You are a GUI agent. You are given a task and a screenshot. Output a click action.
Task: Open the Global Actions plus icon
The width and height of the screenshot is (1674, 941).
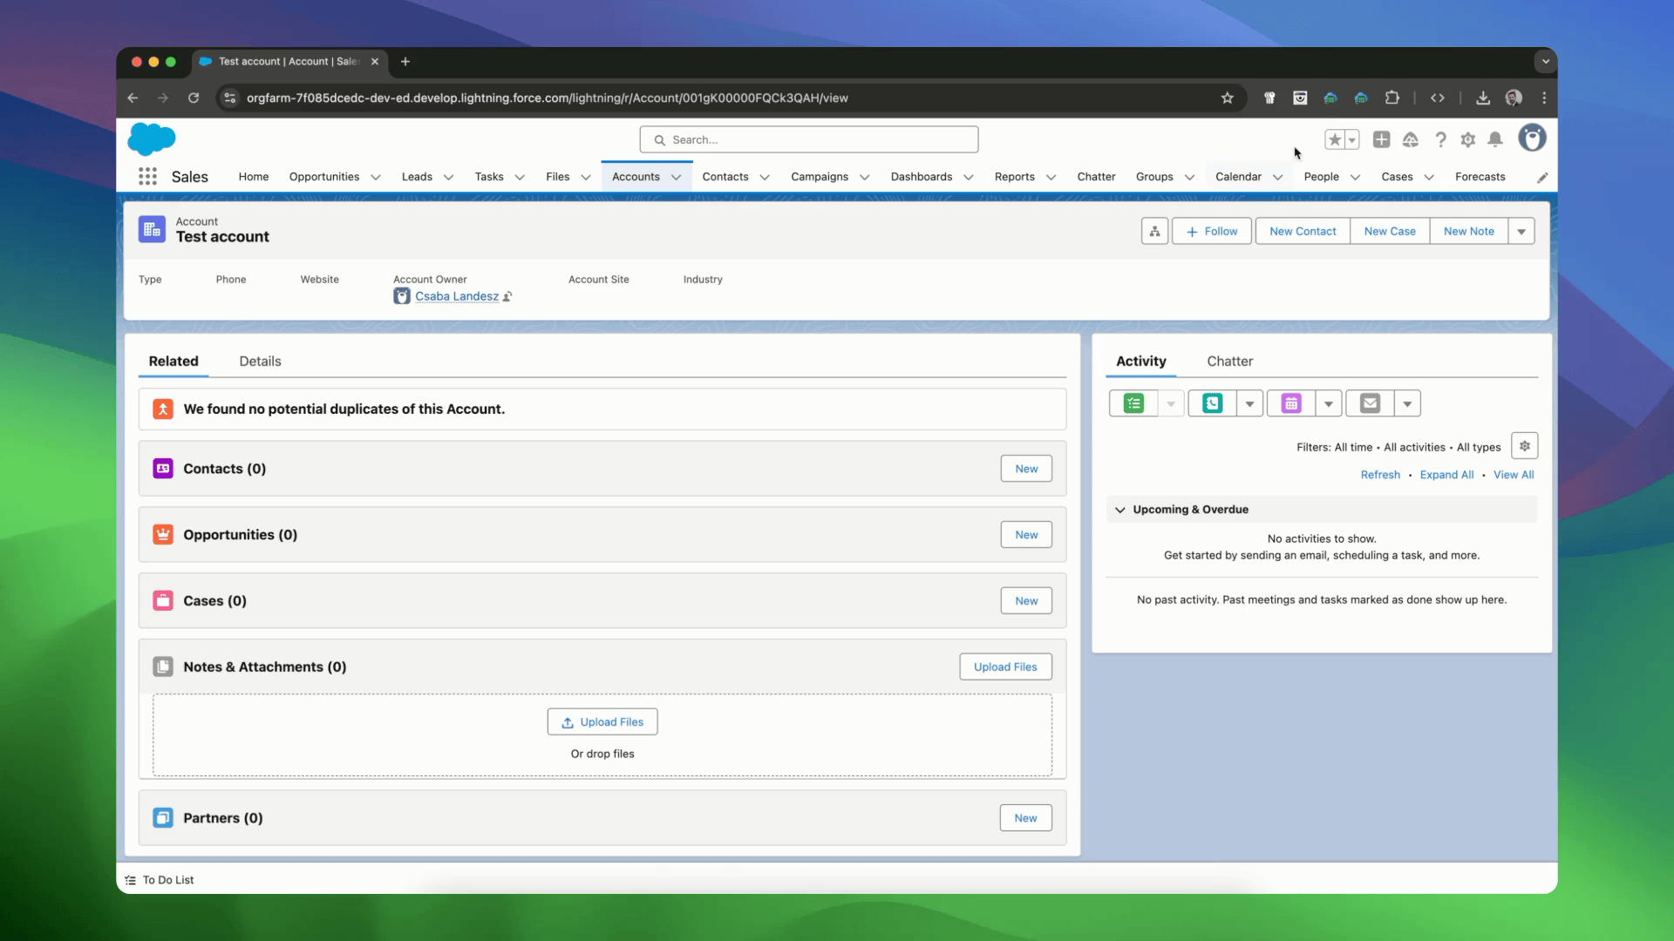point(1381,139)
